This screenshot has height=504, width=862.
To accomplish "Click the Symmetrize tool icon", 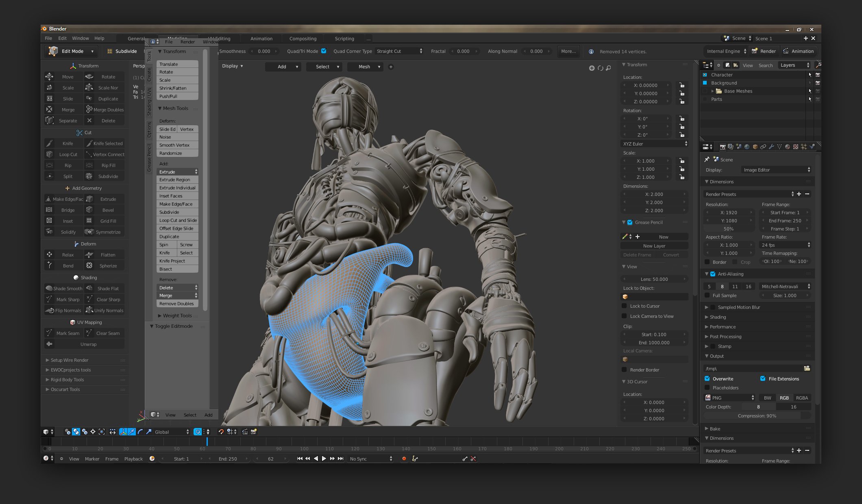I will coord(89,232).
